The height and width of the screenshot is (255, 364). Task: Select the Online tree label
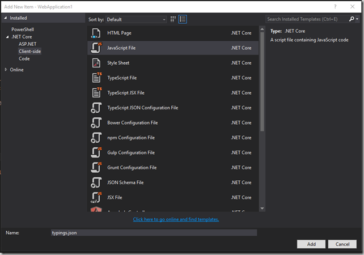(x=16, y=70)
